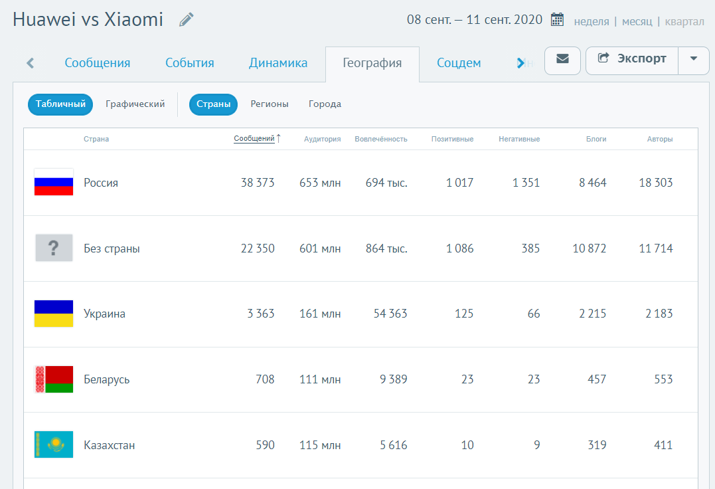Click the Украина country name
This screenshot has height=489, width=715.
coord(104,314)
